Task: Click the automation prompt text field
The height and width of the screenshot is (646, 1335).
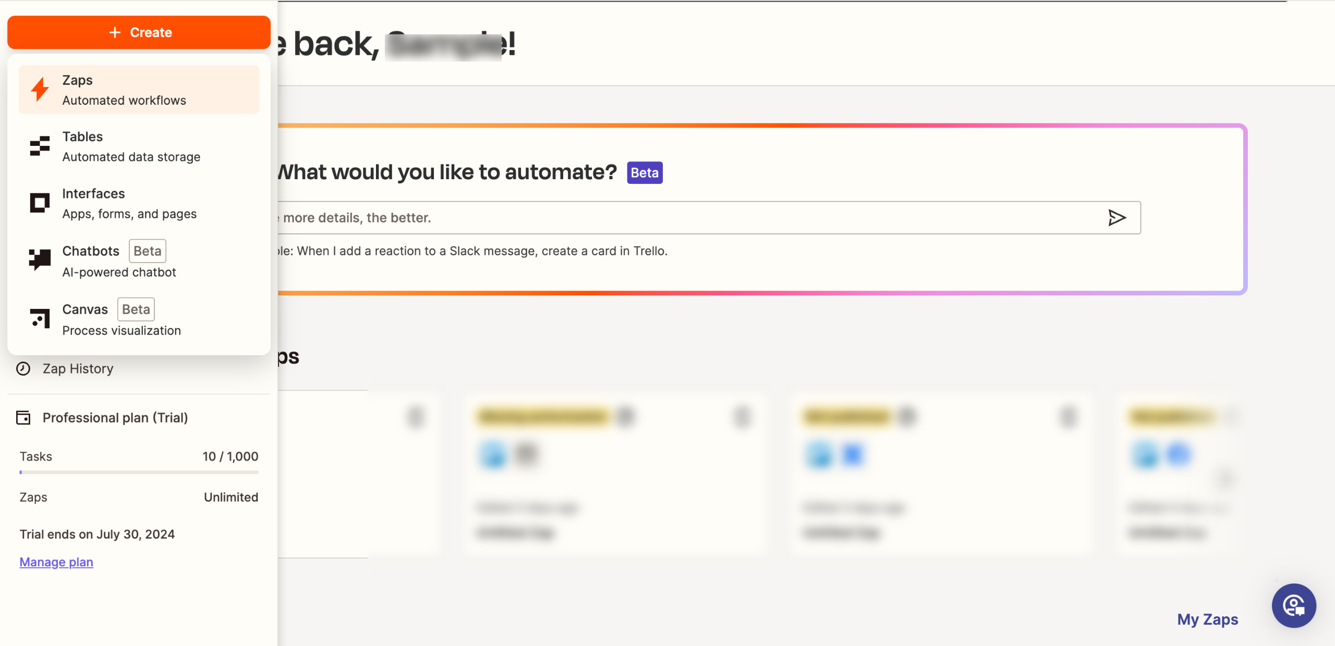Action: click(678, 218)
